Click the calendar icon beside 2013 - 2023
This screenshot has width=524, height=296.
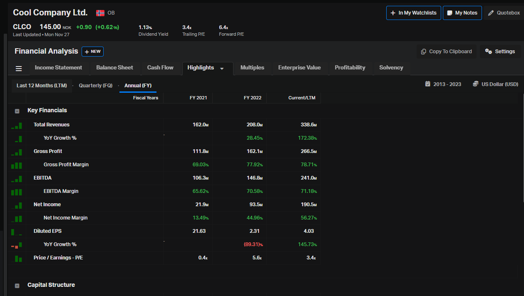(x=427, y=84)
